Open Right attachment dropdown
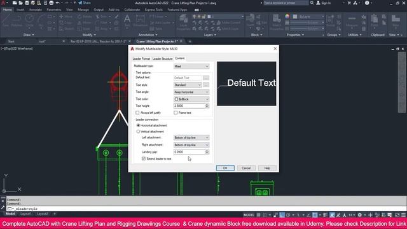 pyautogui.click(x=191, y=145)
